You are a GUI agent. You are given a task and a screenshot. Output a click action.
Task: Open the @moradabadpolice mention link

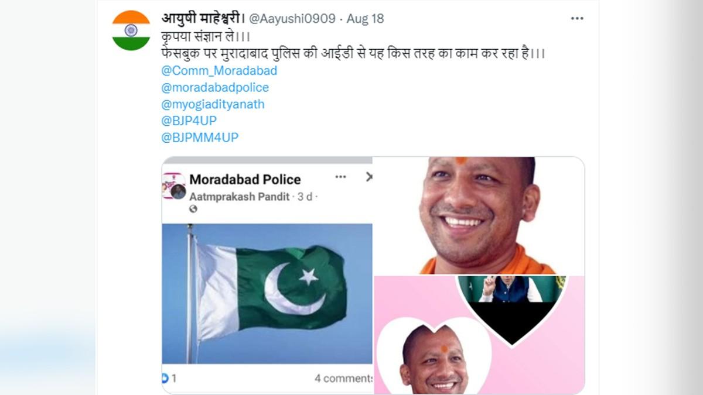click(214, 88)
